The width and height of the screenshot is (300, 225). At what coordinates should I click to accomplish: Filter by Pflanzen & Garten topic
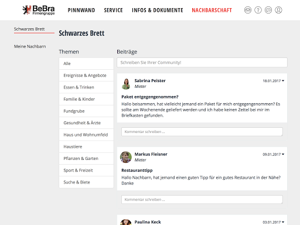(x=86, y=158)
